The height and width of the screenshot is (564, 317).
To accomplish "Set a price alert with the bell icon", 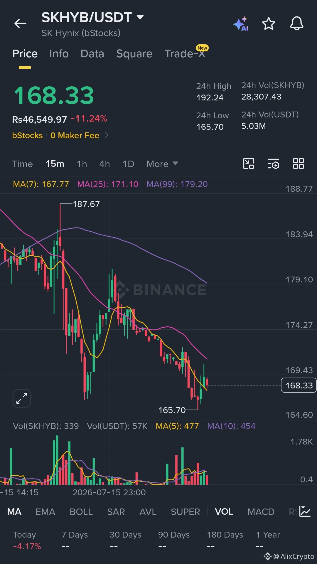I will pyautogui.click(x=297, y=23).
